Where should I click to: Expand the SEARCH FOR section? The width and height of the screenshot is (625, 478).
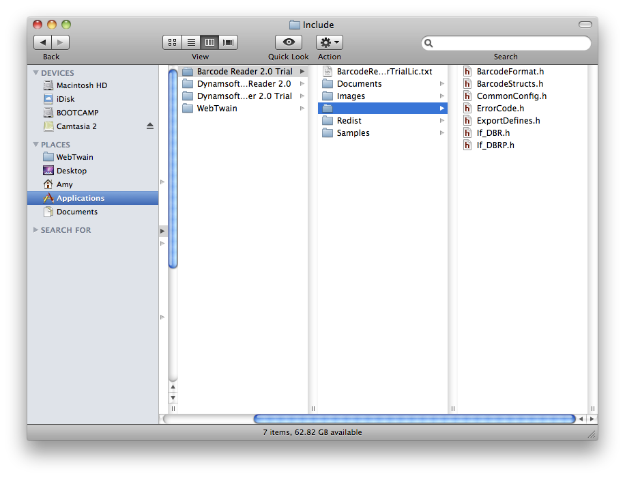click(36, 230)
